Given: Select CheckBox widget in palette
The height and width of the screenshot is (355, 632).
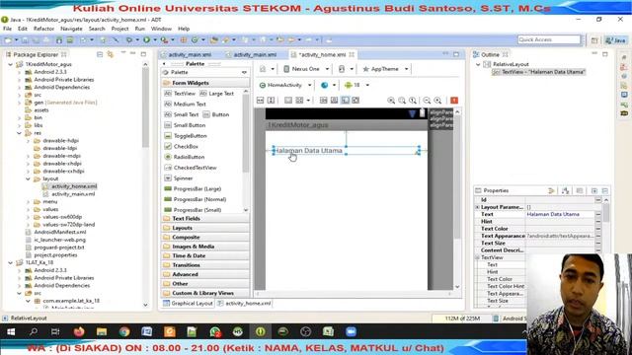Looking at the screenshot, I should point(182,147).
